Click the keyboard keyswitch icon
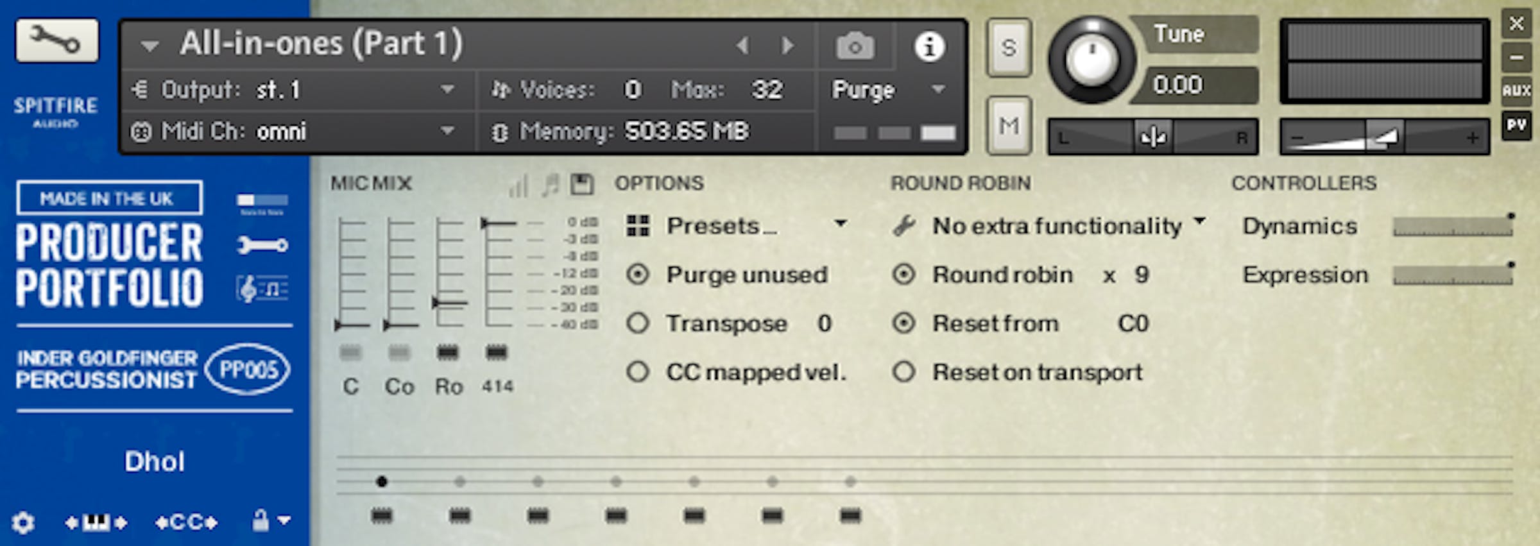Image resolution: width=1540 pixels, height=546 pixels. (96, 522)
